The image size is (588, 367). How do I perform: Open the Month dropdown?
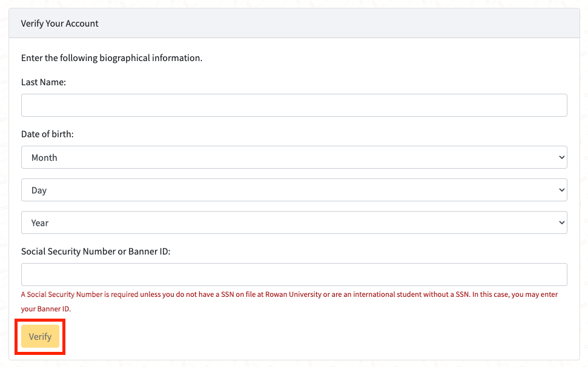pyautogui.click(x=294, y=157)
